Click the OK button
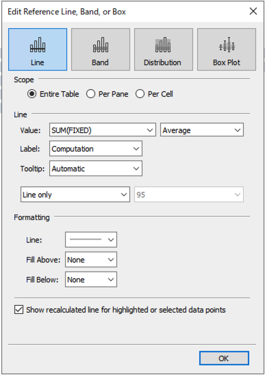Image resolution: width=265 pixels, height=375 pixels. pos(224,359)
